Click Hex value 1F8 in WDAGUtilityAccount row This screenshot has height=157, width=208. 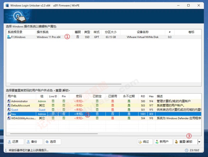[151, 118]
